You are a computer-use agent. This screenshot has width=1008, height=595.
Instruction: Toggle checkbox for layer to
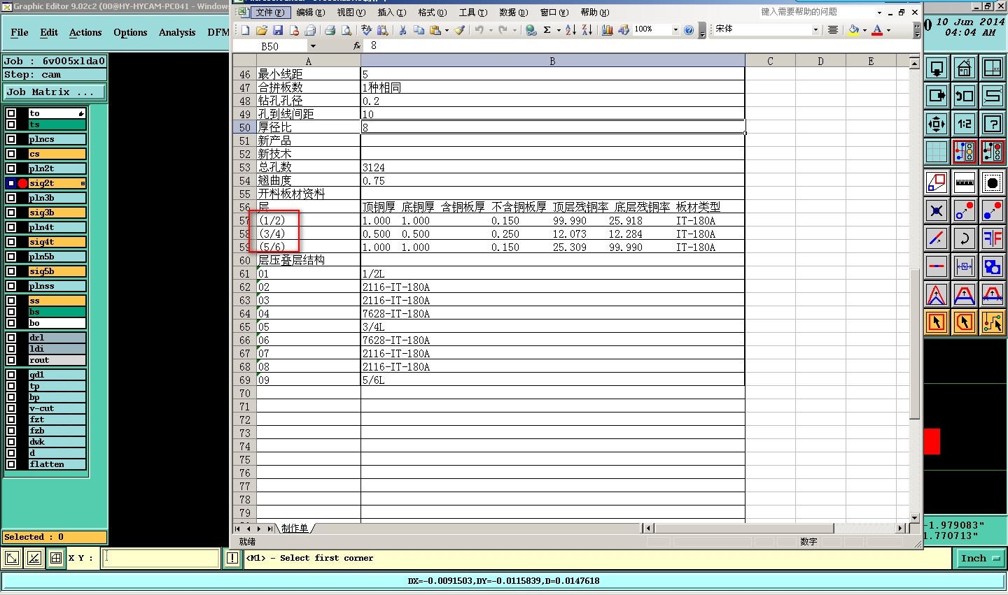[11, 113]
